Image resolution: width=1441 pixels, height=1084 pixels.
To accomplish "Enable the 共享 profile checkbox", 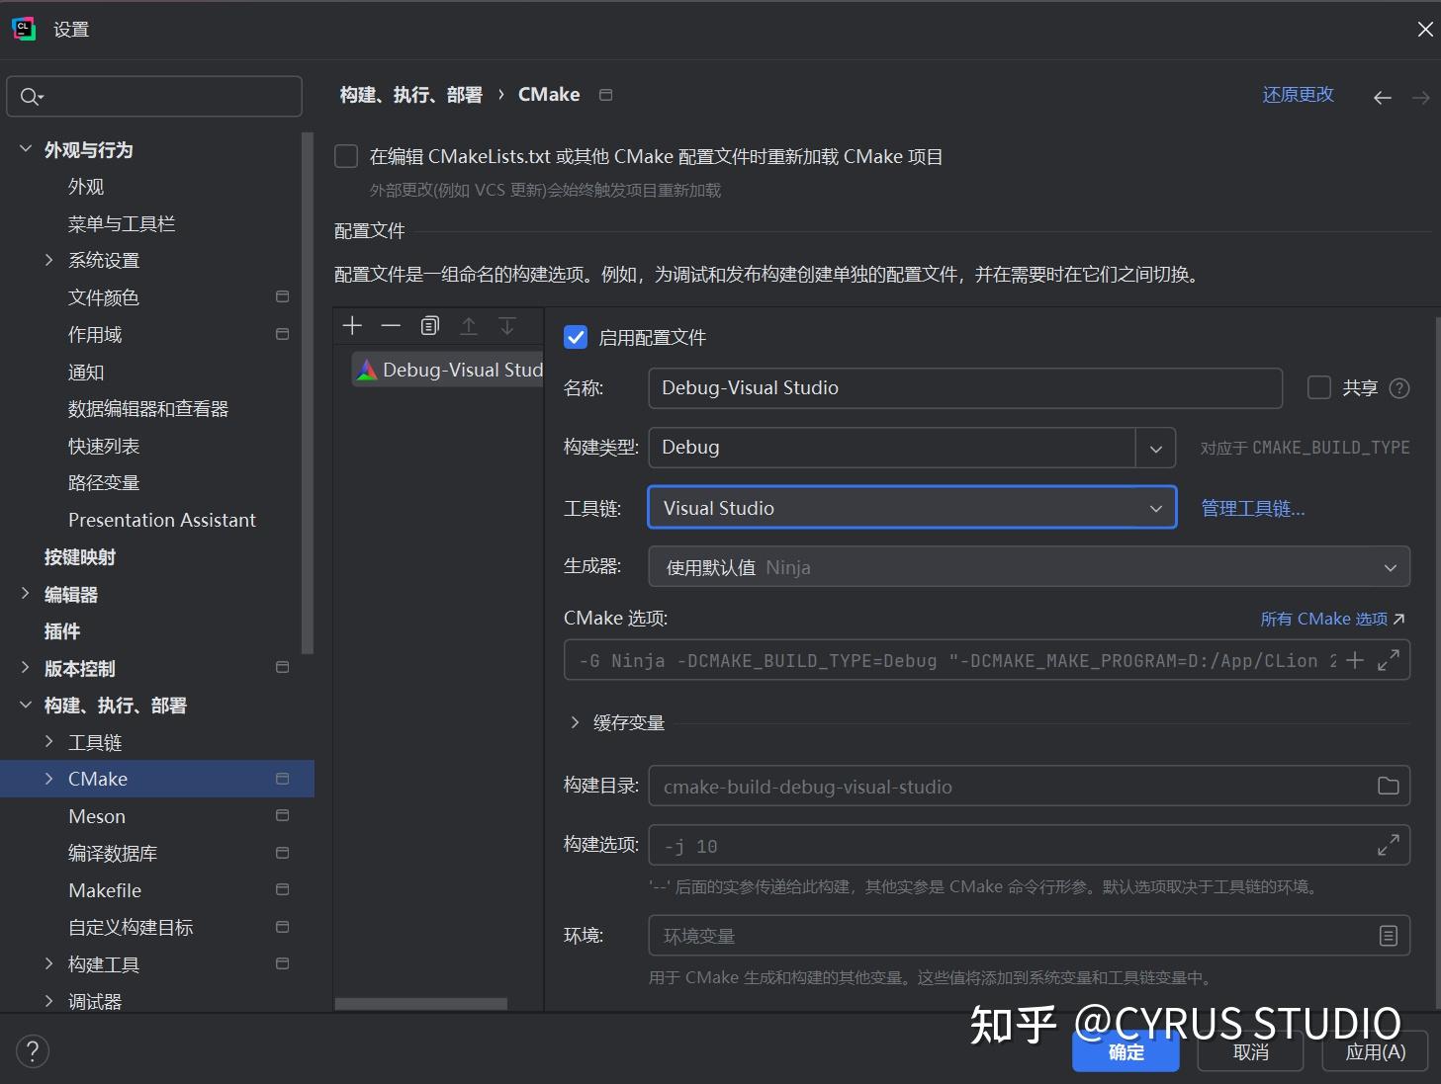I will [x=1319, y=387].
